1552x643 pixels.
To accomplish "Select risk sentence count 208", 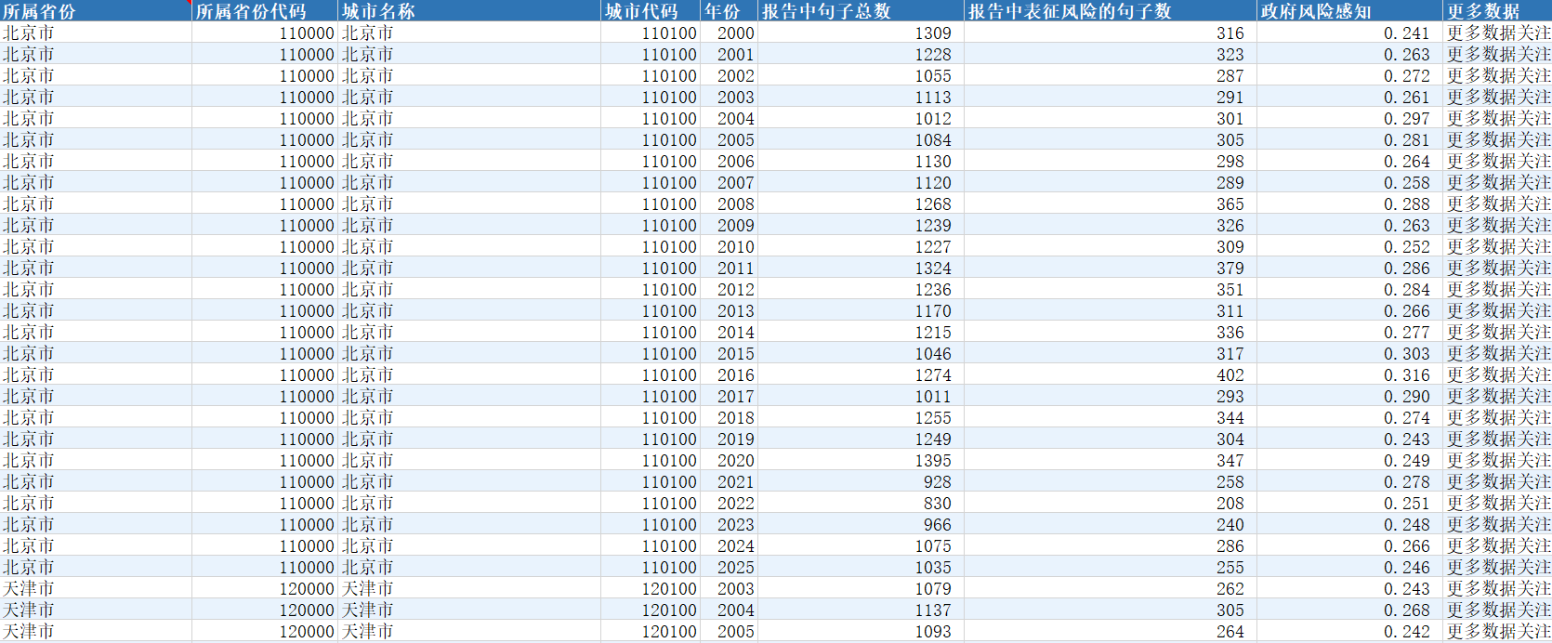I will coord(1230,503).
